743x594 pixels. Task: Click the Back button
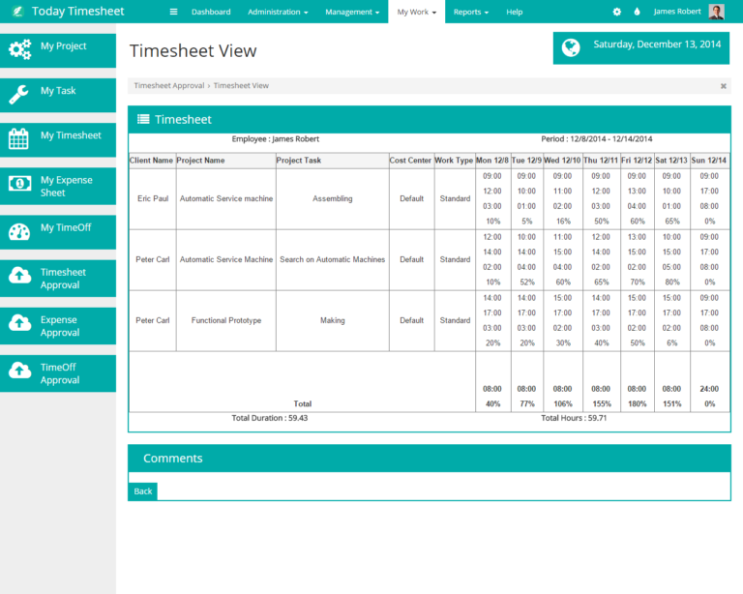[x=143, y=491]
